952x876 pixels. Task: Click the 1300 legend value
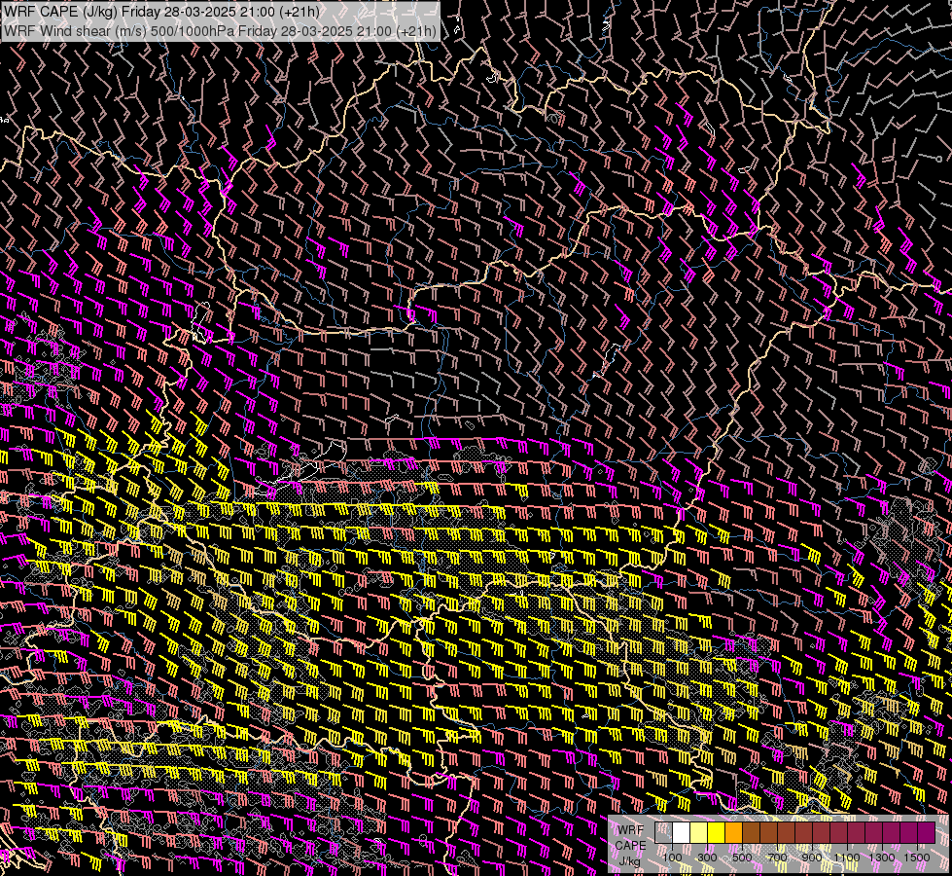coord(882,858)
